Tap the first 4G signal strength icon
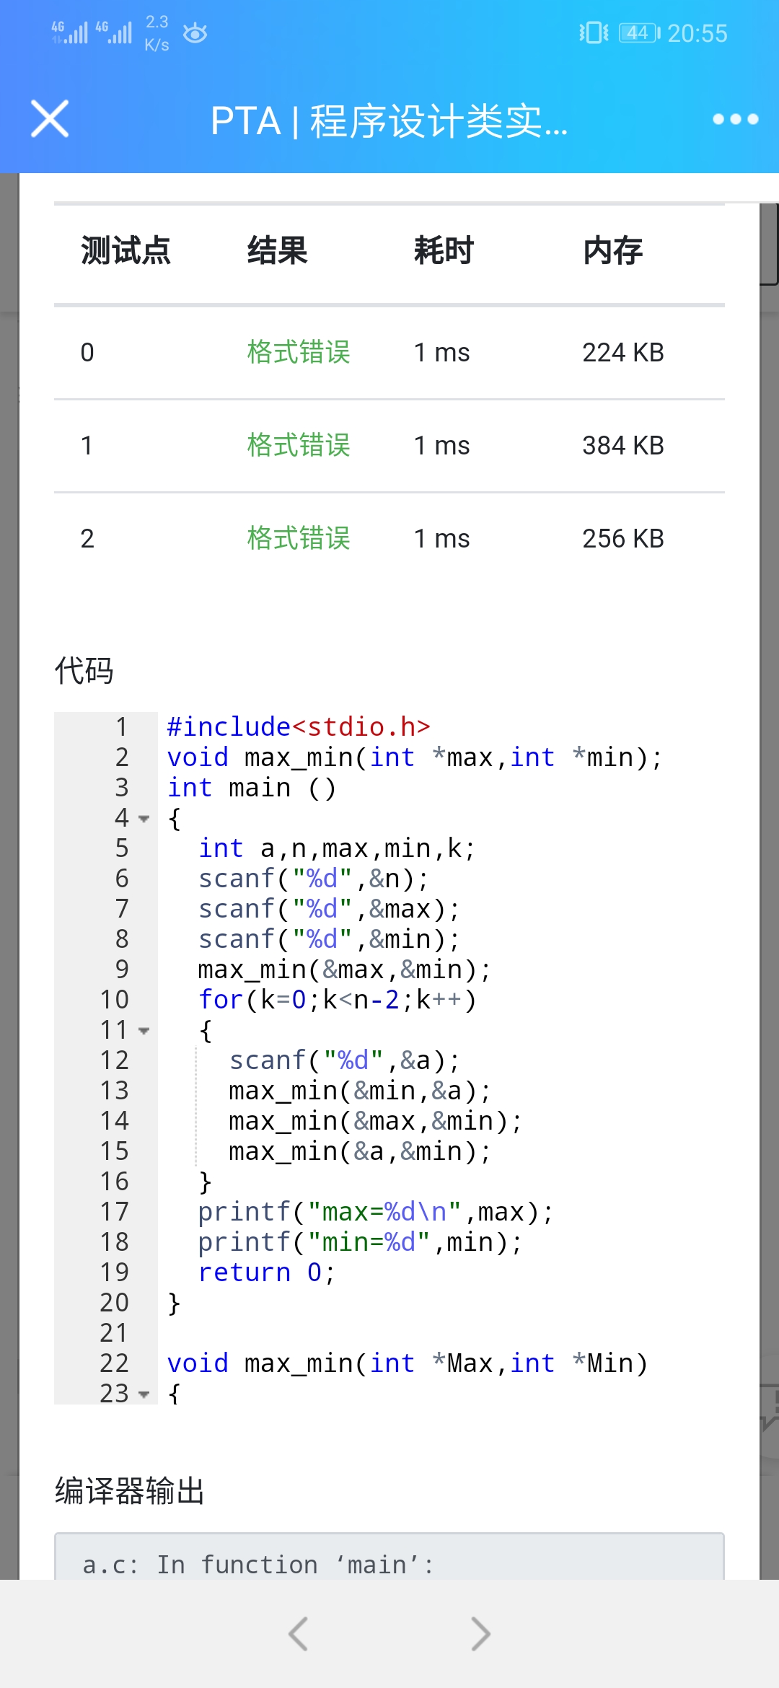This screenshot has height=1688, width=779. [x=70, y=32]
